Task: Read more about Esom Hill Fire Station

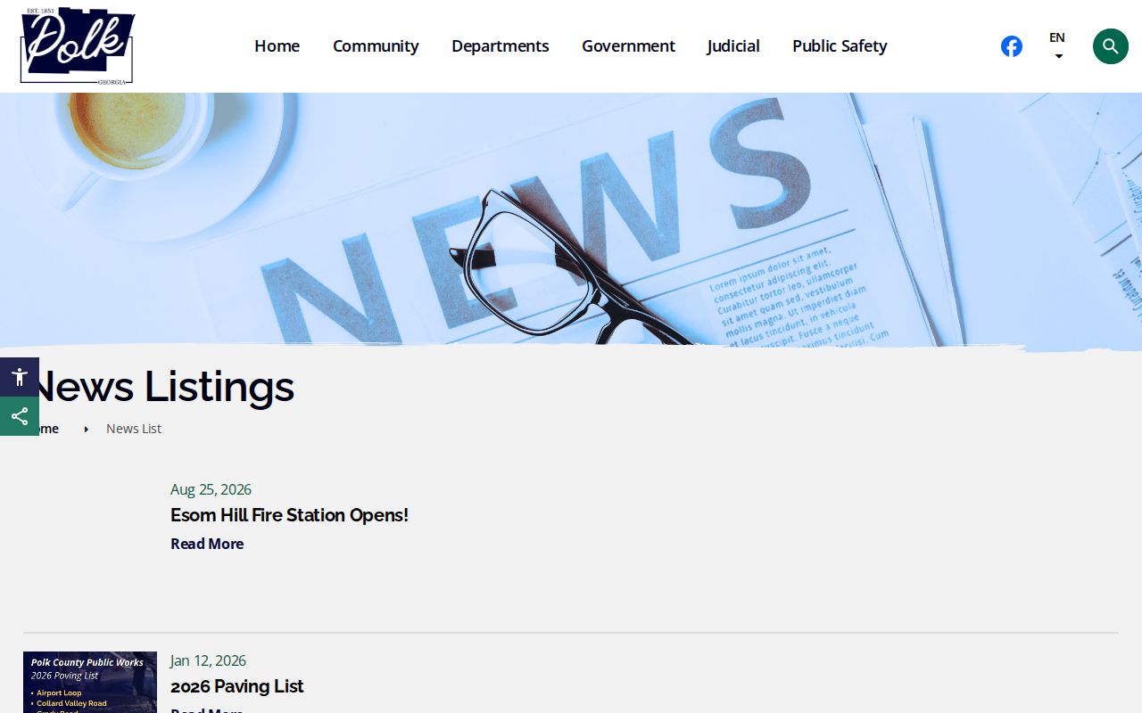Action: (207, 544)
